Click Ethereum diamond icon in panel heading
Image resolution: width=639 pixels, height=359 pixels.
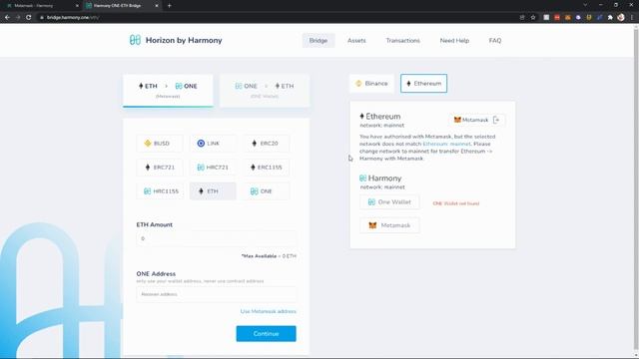(x=361, y=117)
